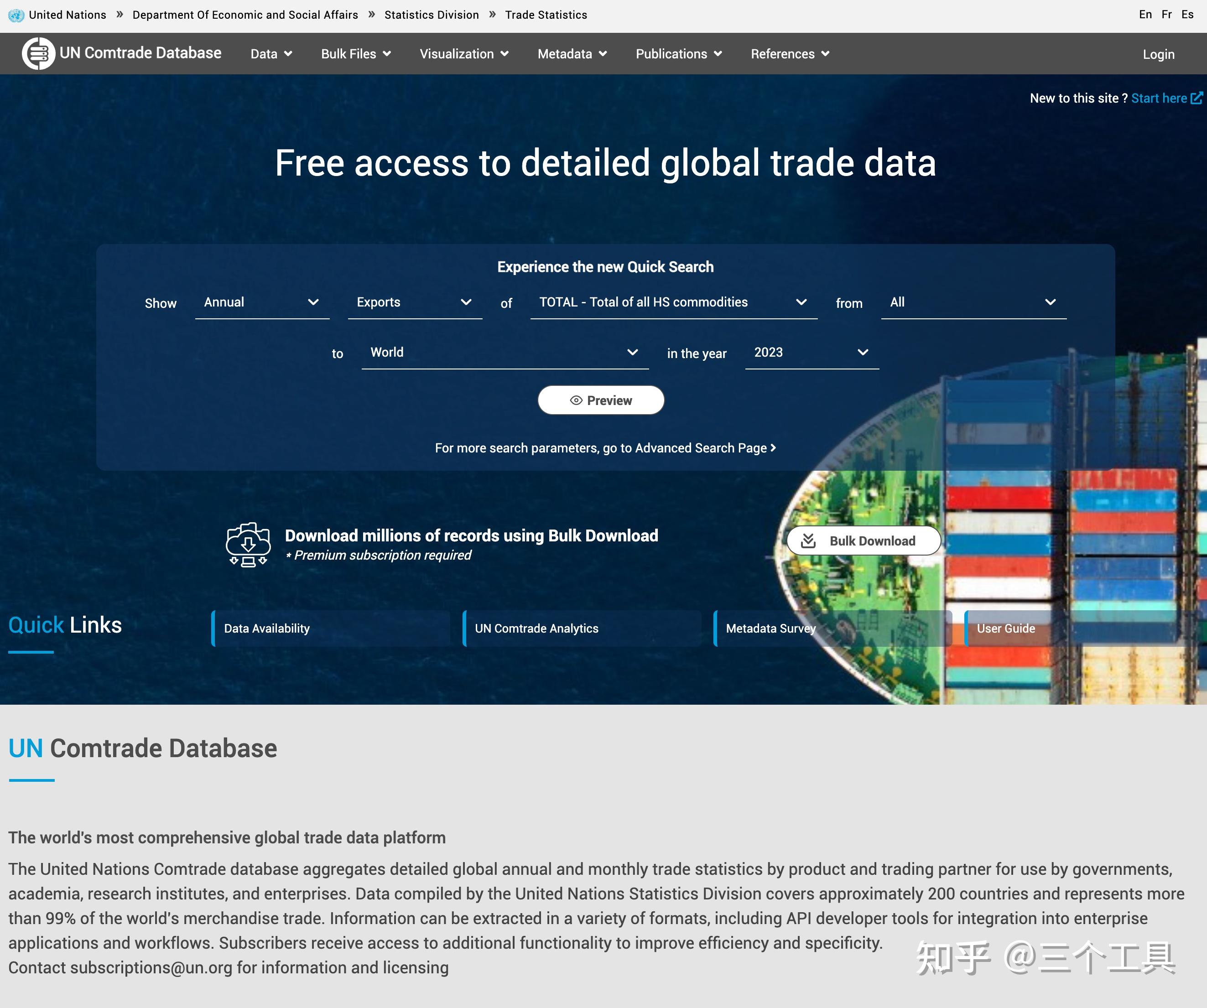Open the Exports trade flow dropdown
Screen dimensions: 1207x1008
pyautogui.click(x=414, y=302)
